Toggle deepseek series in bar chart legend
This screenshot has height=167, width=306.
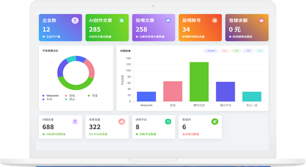211,51
